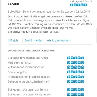The image size is (97, 97).
Task: Choose Als Arzt antworten
Action: click(58, 40)
